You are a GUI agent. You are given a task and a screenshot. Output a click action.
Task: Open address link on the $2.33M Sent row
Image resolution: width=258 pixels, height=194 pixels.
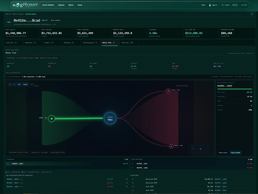(221, 186)
